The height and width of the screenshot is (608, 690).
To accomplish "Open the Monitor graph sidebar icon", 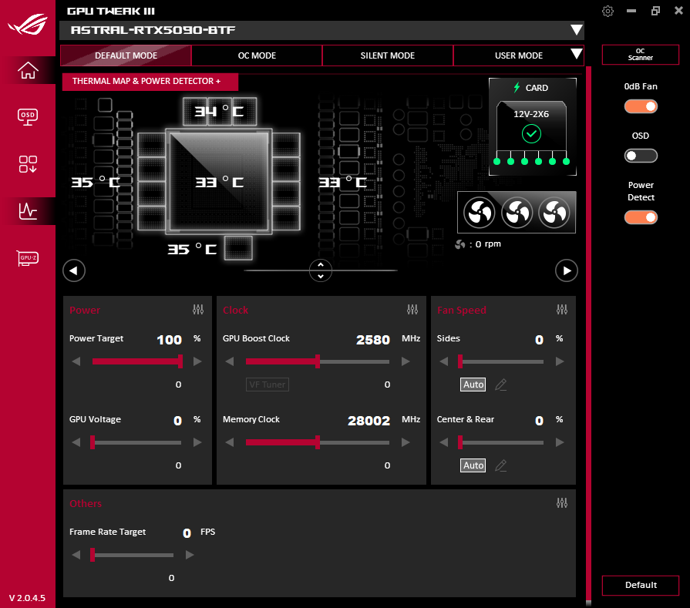I will [x=28, y=211].
